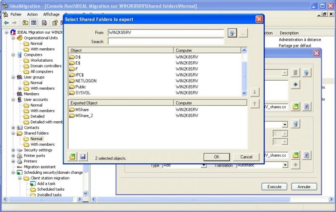Click the down arrow to add selected object
The image size is (336, 212).
pyautogui.click(x=255, y=92)
